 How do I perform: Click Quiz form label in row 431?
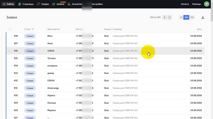(106, 88)
